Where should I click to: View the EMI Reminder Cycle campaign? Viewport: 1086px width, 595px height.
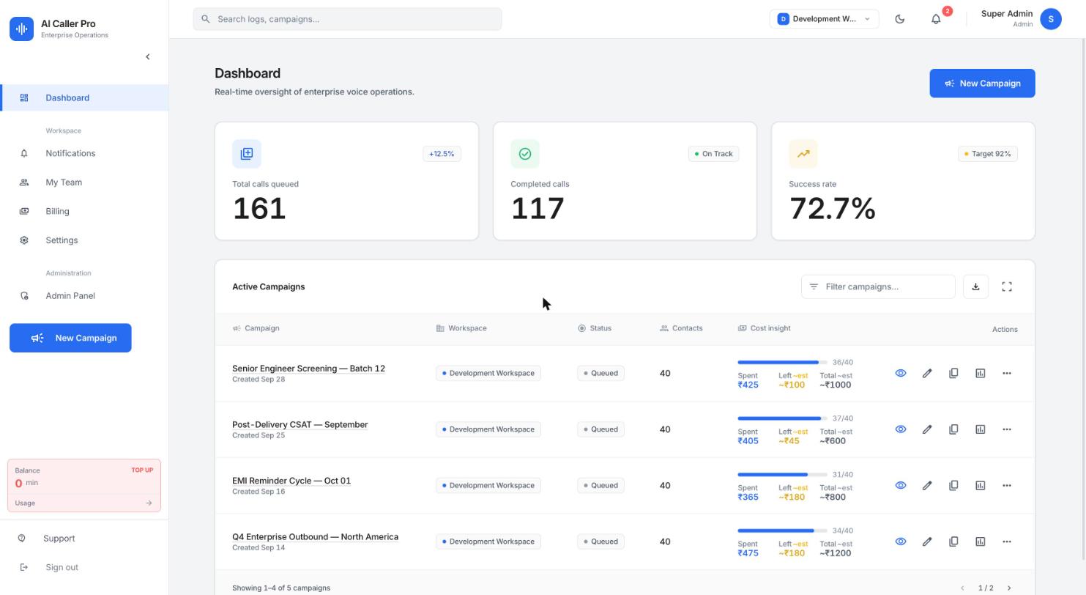tap(901, 485)
